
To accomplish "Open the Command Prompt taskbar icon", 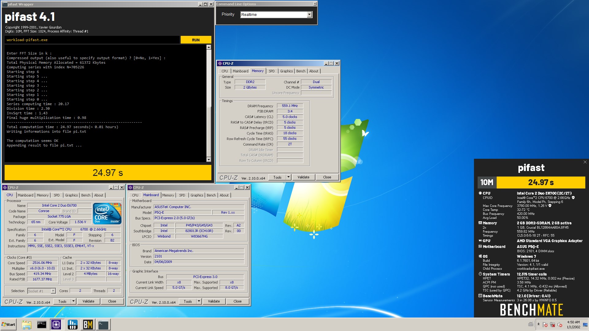I will click(41, 325).
